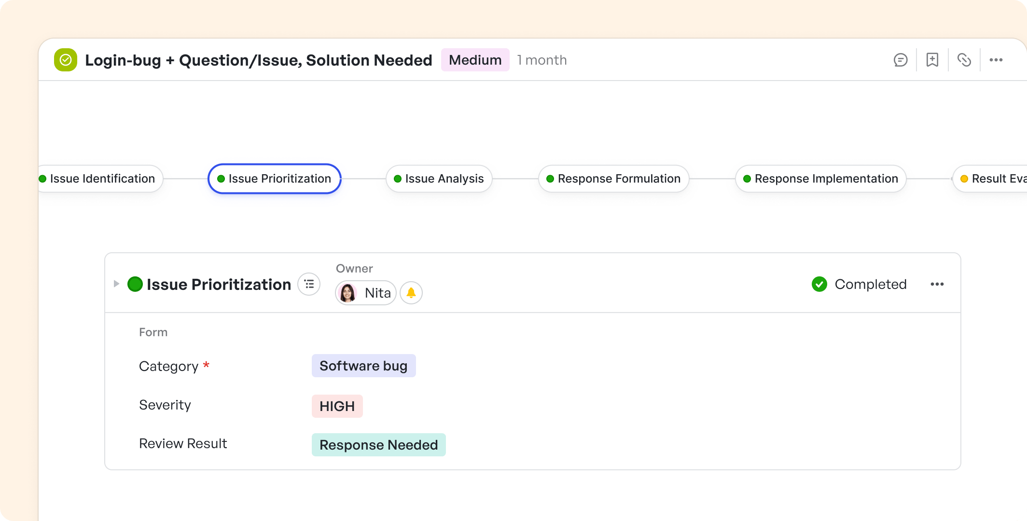Click the 1 month duration text
The height and width of the screenshot is (521, 1027).
(542, 60)
